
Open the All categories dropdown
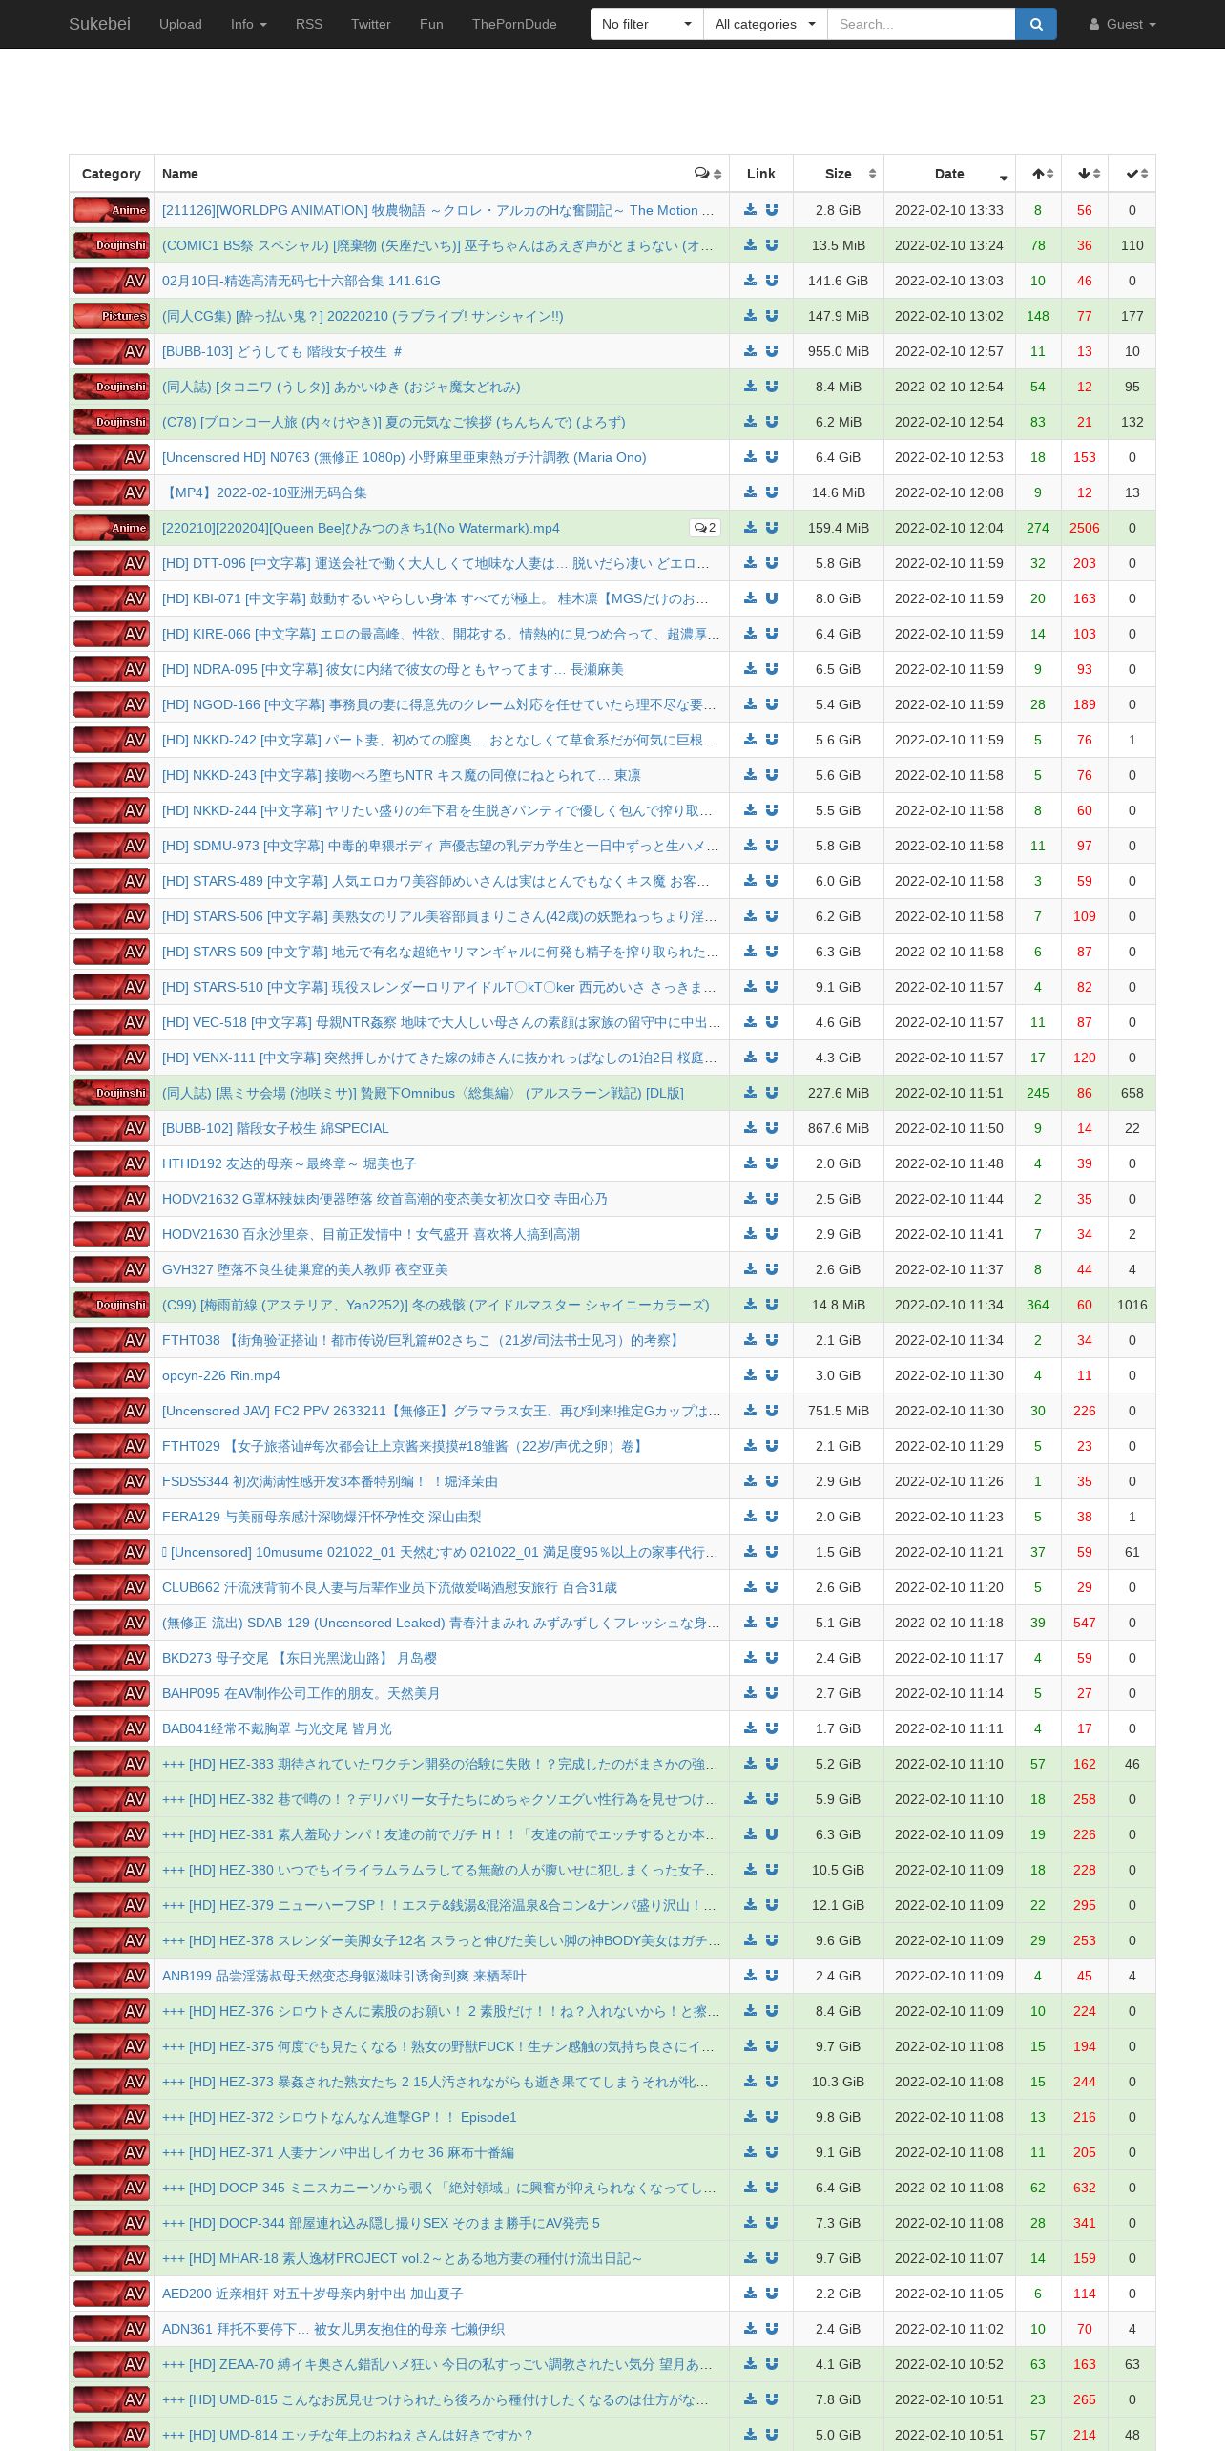click(x=765, y=24)
